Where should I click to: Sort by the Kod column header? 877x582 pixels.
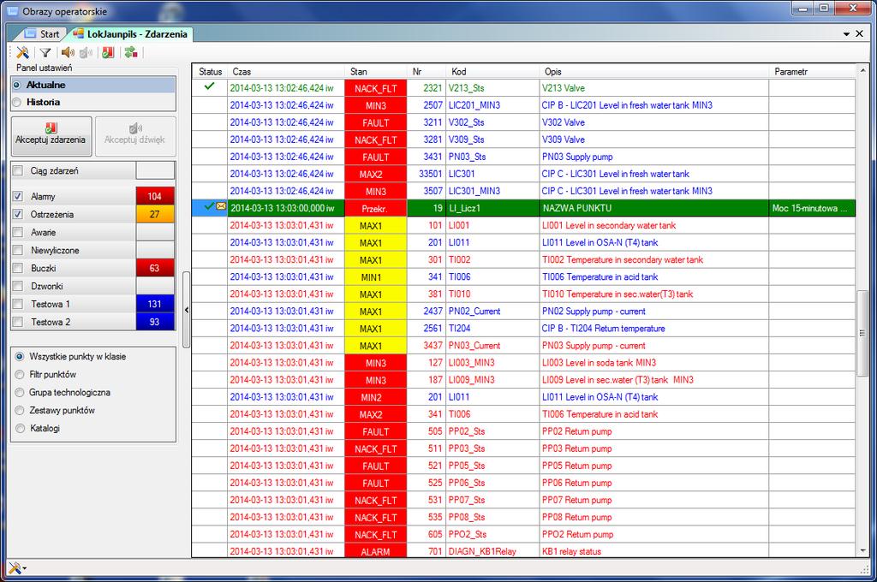[x=492, y=72]
